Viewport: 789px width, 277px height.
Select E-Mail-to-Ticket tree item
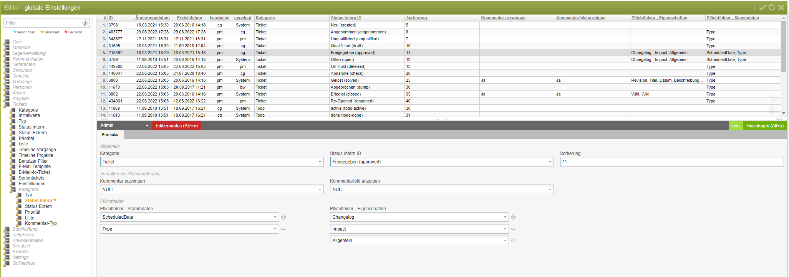(x=34, y=172)
